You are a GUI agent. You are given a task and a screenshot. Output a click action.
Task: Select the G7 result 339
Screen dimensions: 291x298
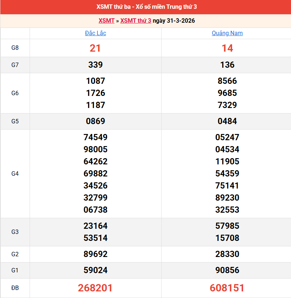pos(95,65)
